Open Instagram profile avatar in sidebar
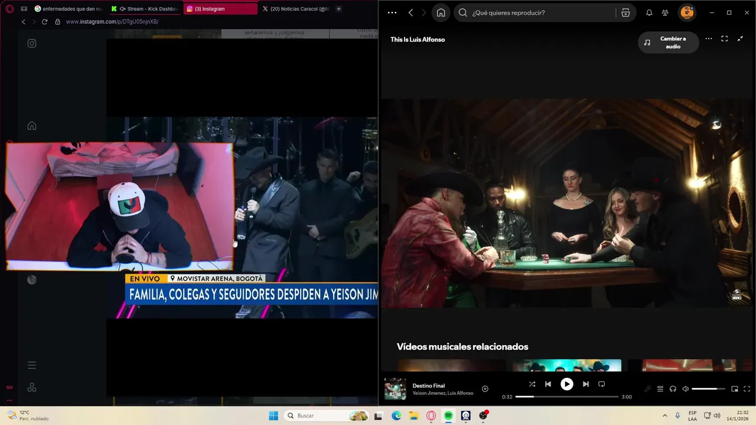Image resolution: width=756 pixels, height=425 pixels. [x=32, y=280]
